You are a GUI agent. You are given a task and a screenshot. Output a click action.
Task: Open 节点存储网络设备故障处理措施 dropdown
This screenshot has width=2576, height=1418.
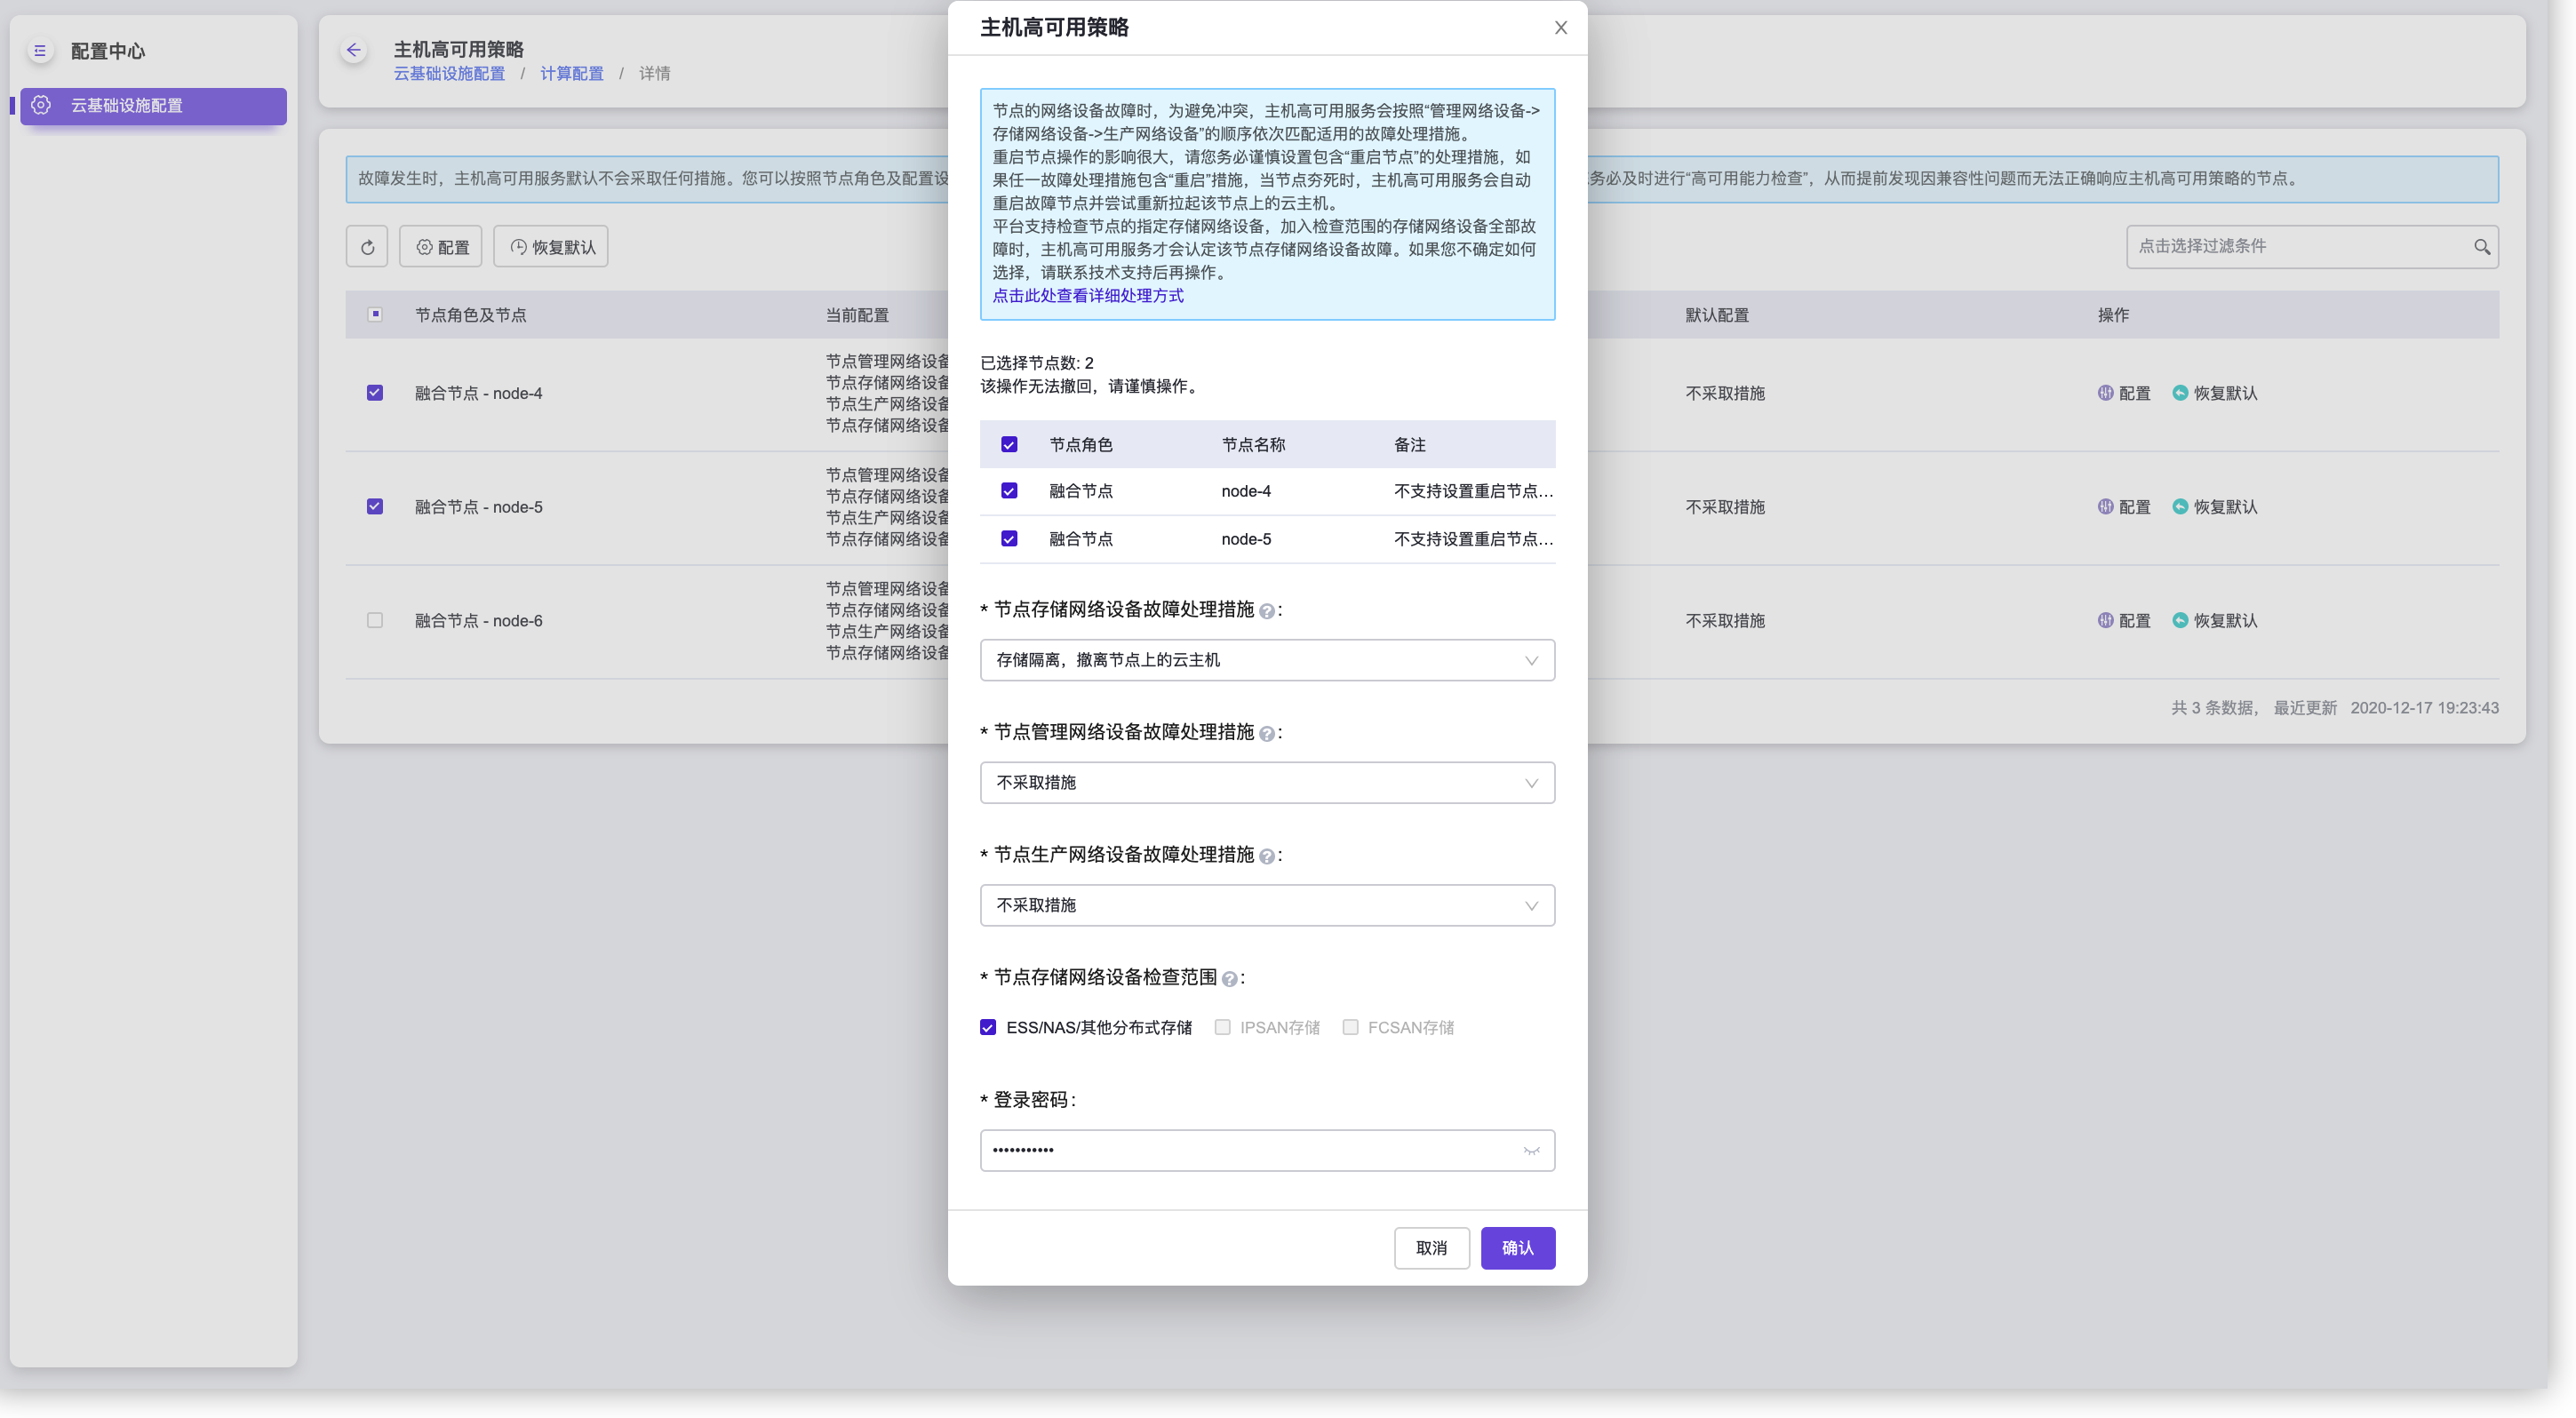pos(1266,660)
